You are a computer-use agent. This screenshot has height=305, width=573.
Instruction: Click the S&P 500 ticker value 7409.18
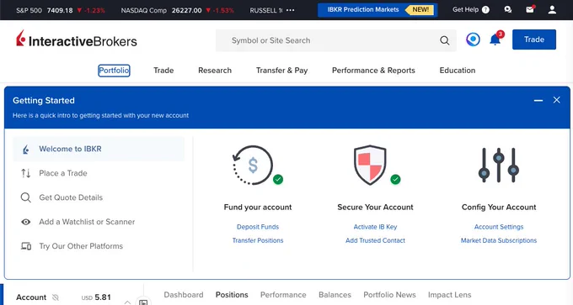click(60, 10)
